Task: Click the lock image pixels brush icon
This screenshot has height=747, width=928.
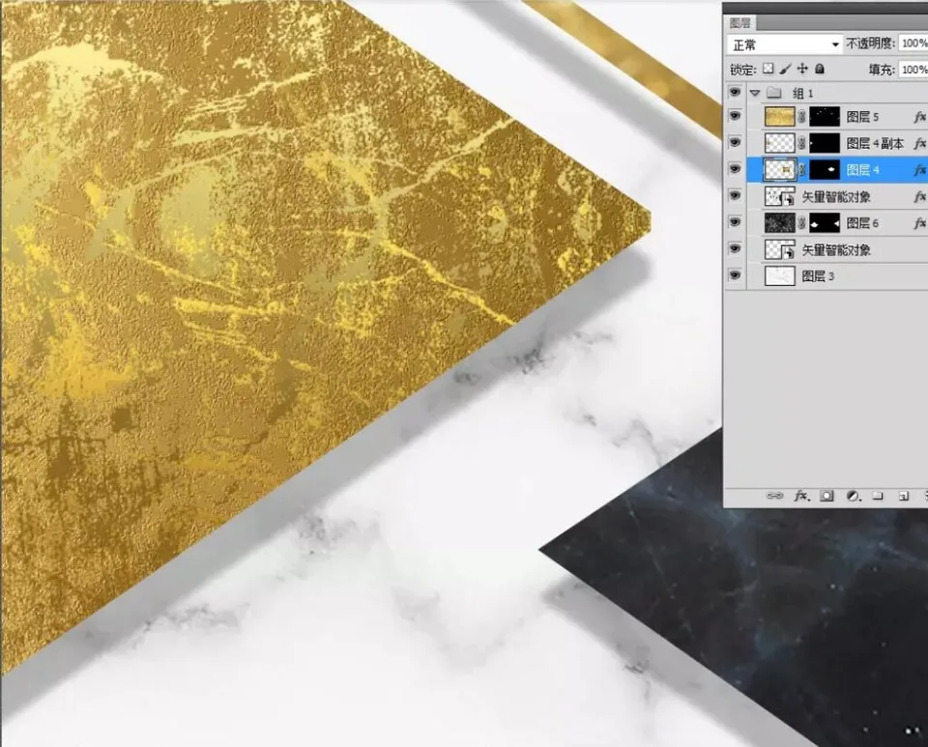Action: (785, 69)
